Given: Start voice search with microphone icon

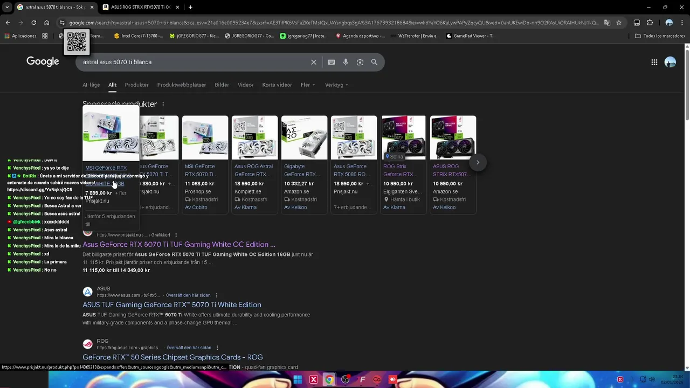Looking at the screenshot, I should (x=346, y=62).
